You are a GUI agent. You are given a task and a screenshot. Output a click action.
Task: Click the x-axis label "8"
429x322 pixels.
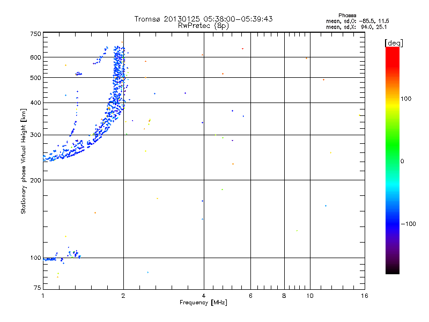coord(284,296)
